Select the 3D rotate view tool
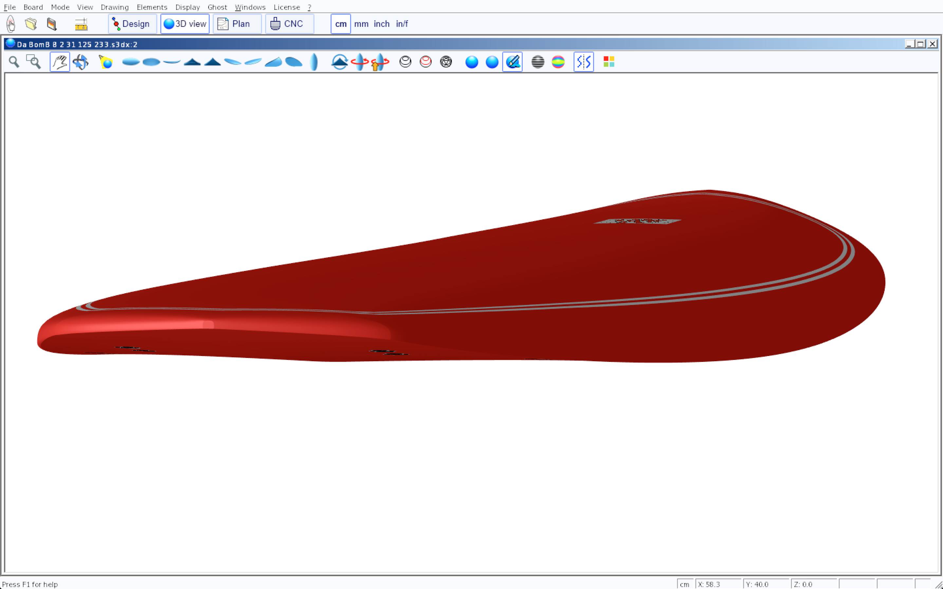The width and height of the screenshot is (943, 589). [81, 62]
